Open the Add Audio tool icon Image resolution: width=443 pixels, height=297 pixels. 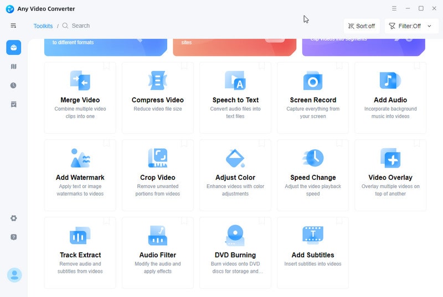point(390,81)
